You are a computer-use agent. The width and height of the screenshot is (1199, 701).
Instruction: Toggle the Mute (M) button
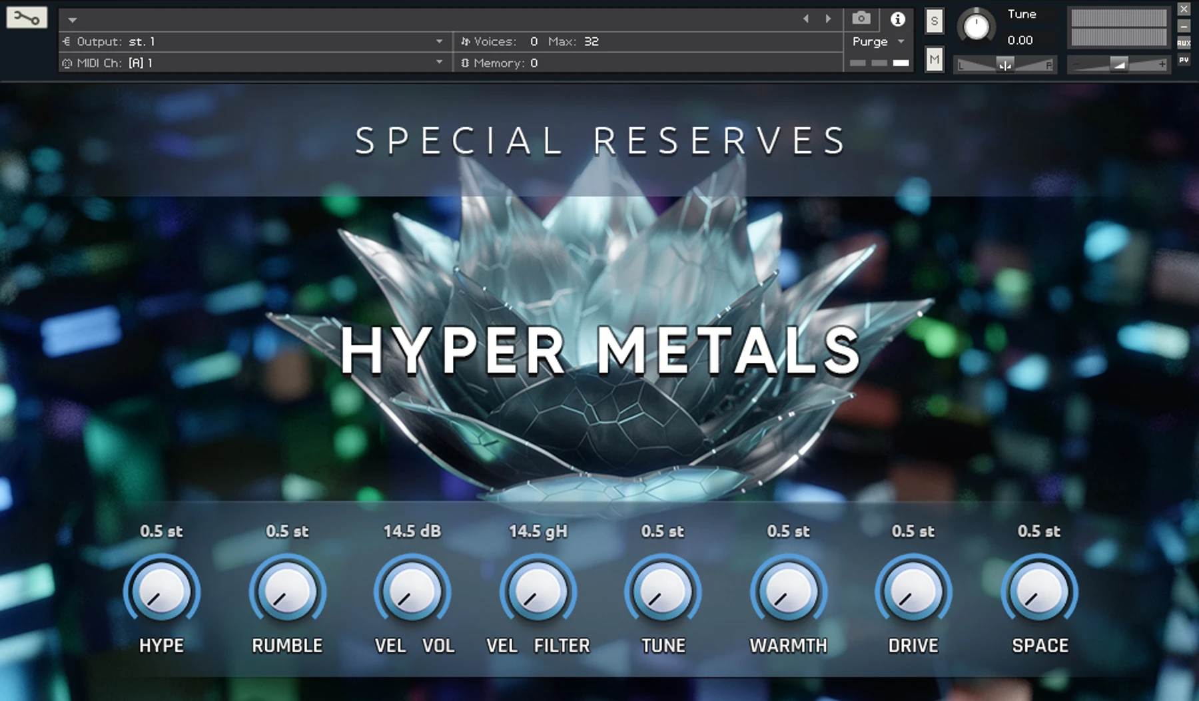tap(934, 60)
